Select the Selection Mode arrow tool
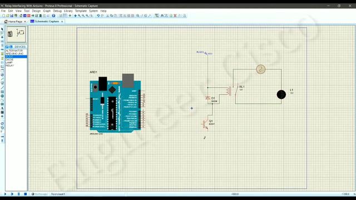Image resolution: width=356 pixels, height=200 pixels. (x=2, y=29)
